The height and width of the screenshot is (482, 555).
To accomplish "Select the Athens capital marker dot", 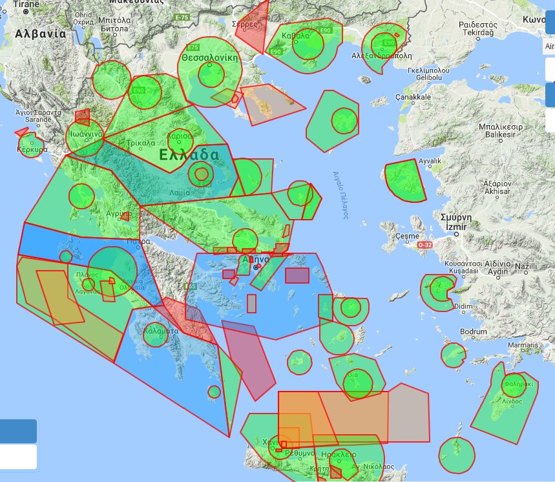I will coord(257,267).
